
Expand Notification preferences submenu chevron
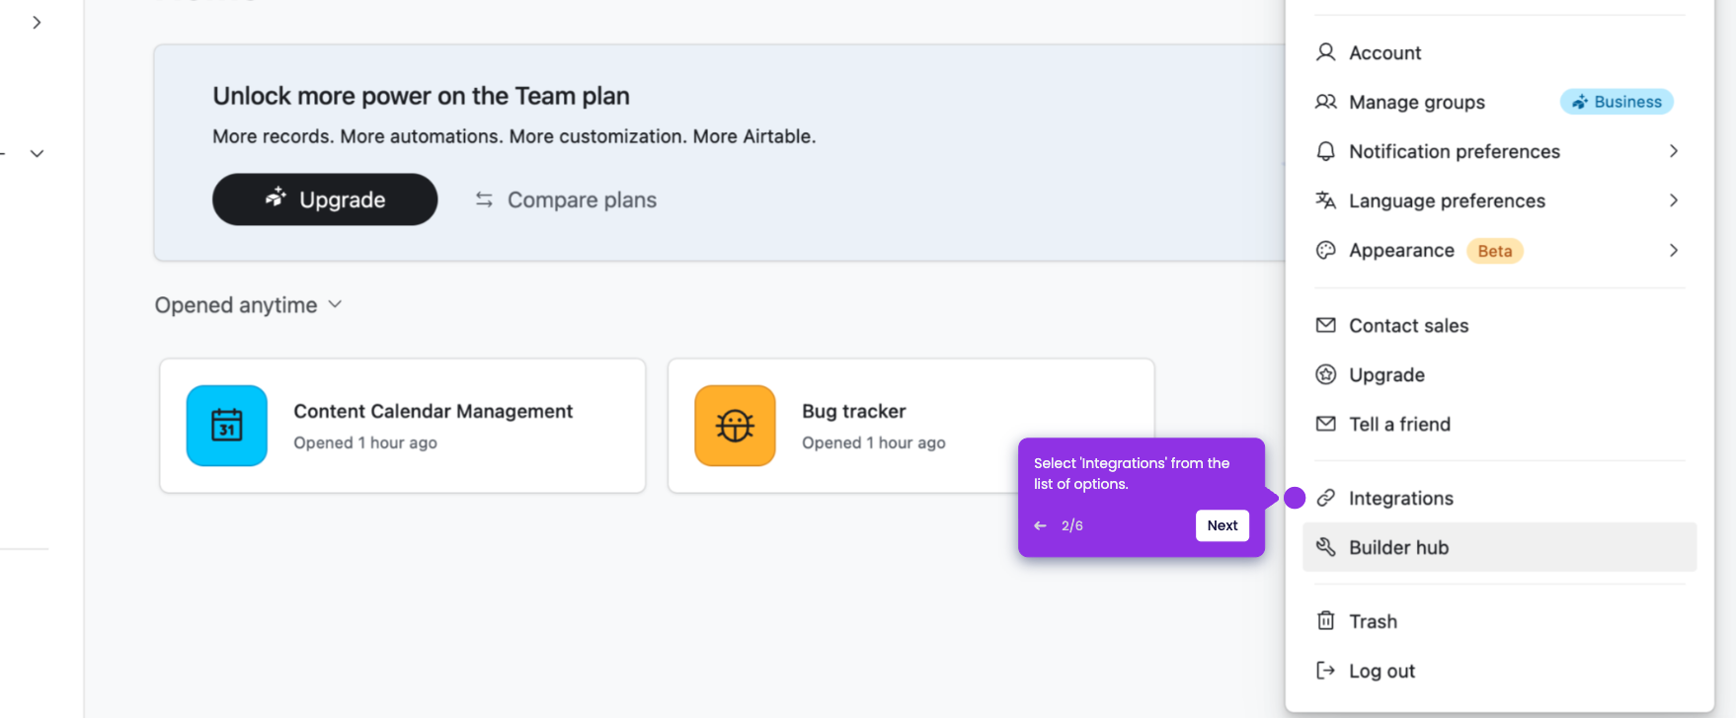(x=1673, y=151)
